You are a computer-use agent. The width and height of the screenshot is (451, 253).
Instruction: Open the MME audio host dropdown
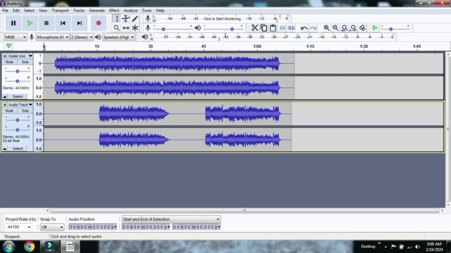pos(15,37)
